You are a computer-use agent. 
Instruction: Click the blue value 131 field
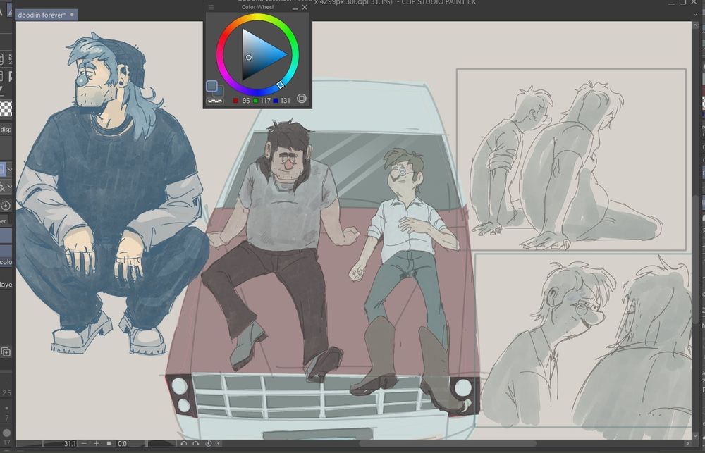click(x=285, y=101)
